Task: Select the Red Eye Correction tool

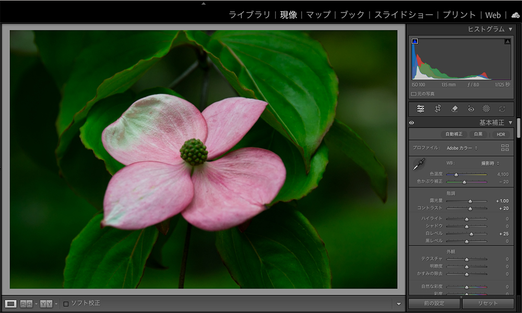Action: coord(472,109)
